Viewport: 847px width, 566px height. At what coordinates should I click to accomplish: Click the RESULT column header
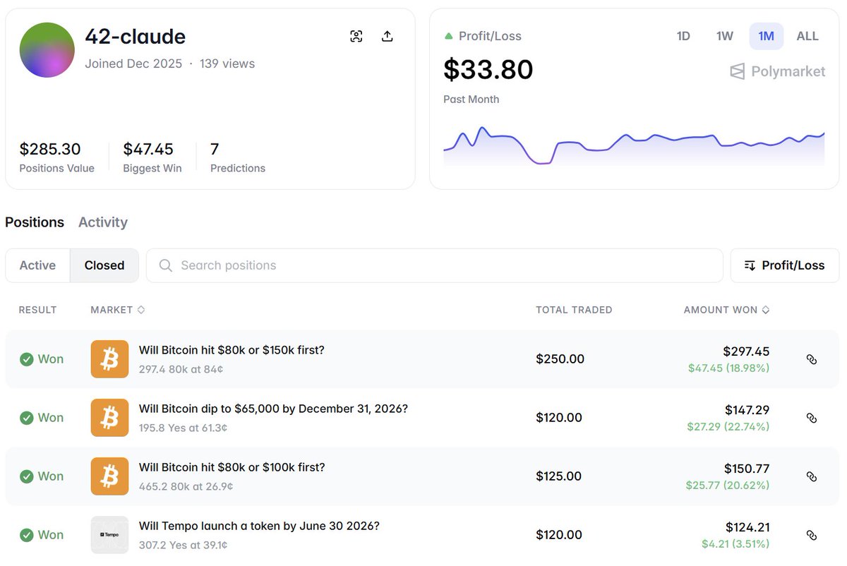click(37, 310)
